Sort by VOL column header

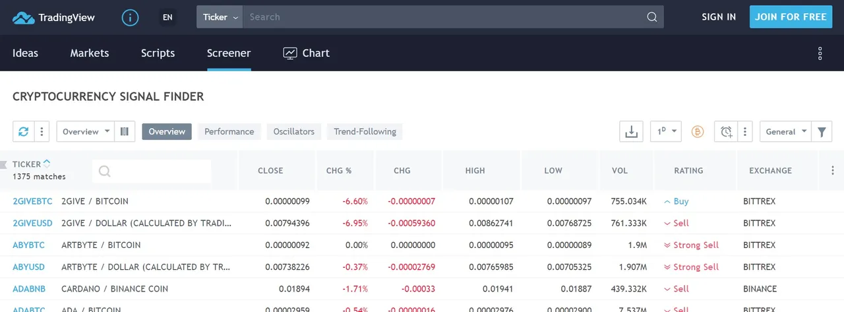pos(620,170)
